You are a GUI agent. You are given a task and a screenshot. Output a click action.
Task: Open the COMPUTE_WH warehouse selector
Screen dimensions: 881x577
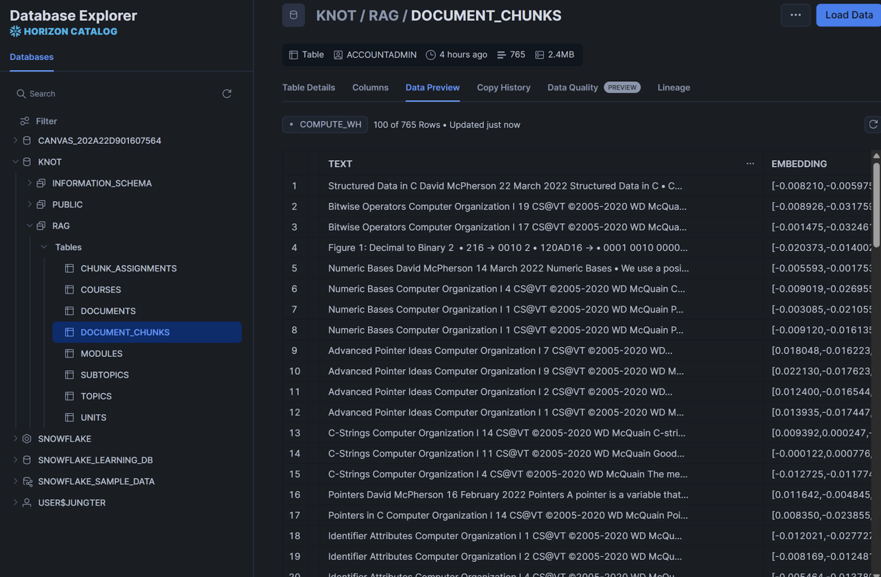pyautogui.click(x=325, y=125)
